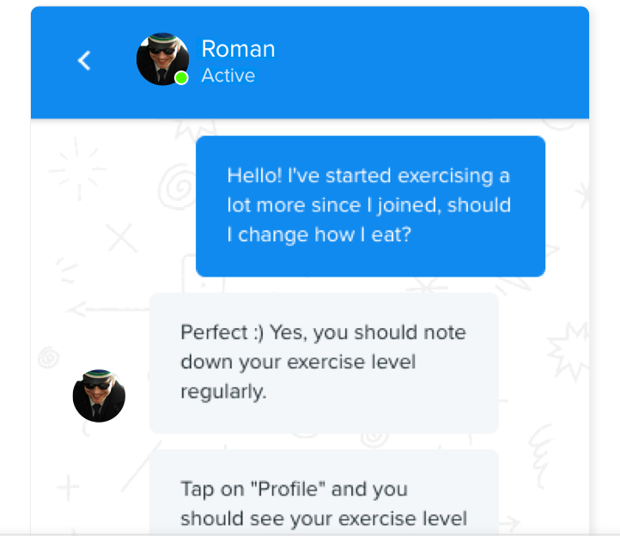Select the name Roman in the header

238,49
